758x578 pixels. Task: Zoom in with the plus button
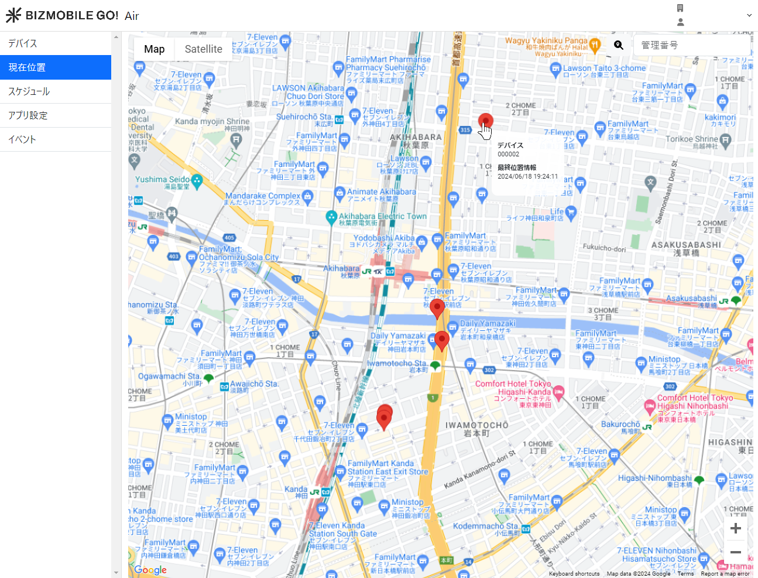(736, 529)
